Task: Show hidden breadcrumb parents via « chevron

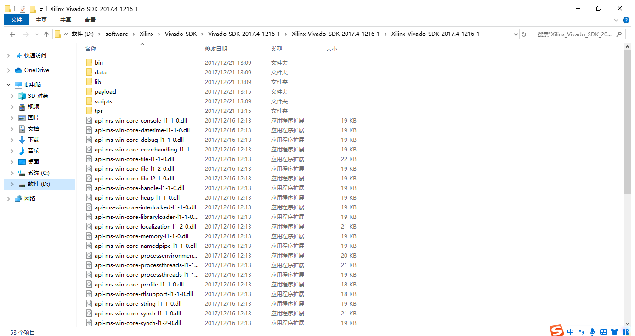Action: [x=66, y=34]
